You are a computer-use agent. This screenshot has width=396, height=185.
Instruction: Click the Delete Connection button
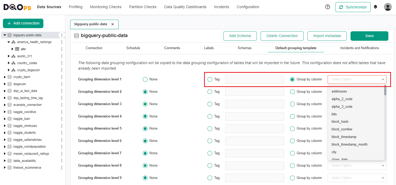[282, 36]
